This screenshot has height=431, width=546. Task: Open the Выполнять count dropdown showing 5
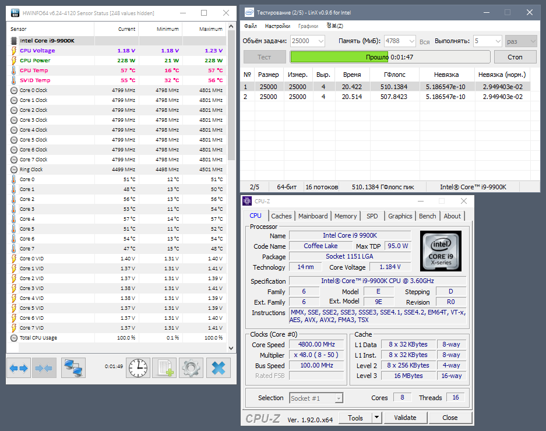[488, 41]
